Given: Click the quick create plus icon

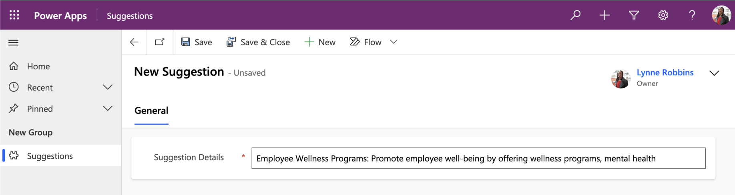Looking at the screenshot, I should [604, 15].
